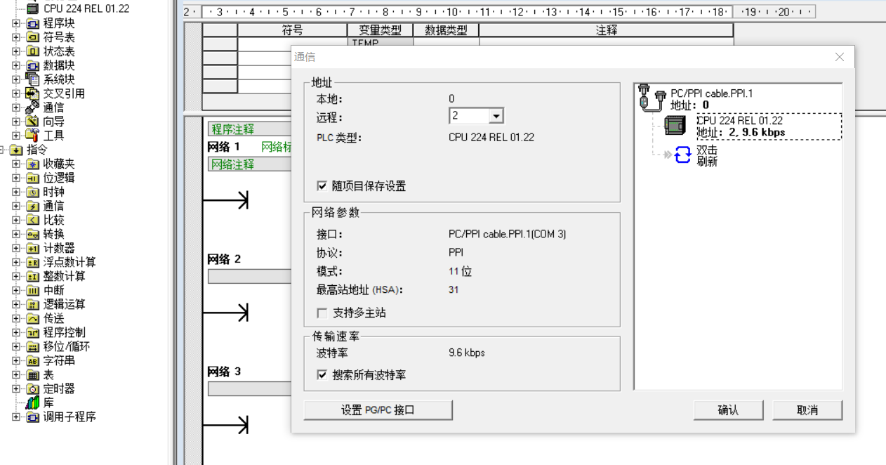Click the 9.6 kbps baud rate value
This screenshot has width=886, height=465.
pos(467,353)
